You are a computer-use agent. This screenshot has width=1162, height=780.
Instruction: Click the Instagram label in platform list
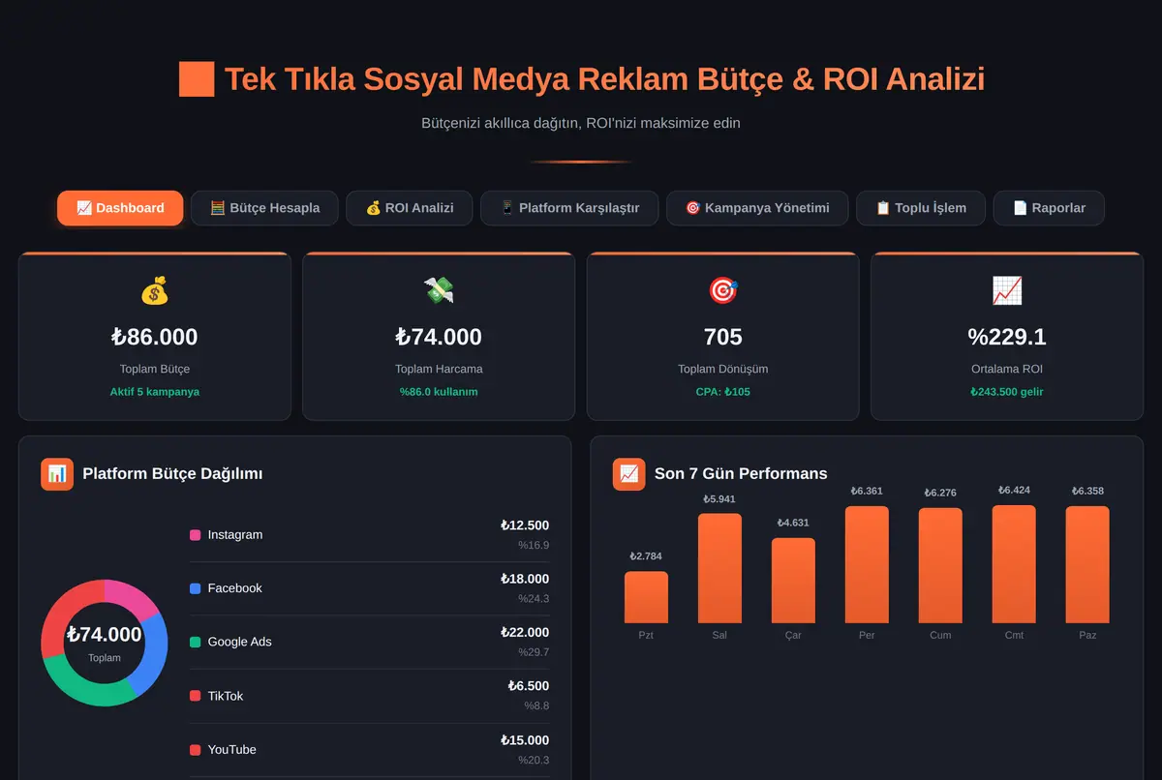(x=235, y=535)
